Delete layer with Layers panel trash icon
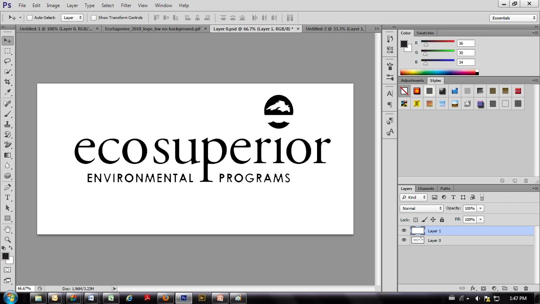The image size is (540, 304). pos(526,289)
